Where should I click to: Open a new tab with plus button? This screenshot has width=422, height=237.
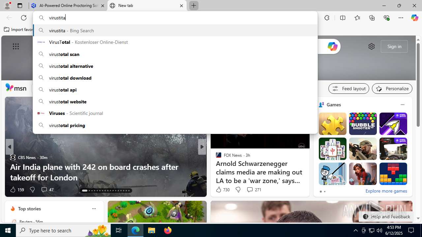(x=194, y=6)
